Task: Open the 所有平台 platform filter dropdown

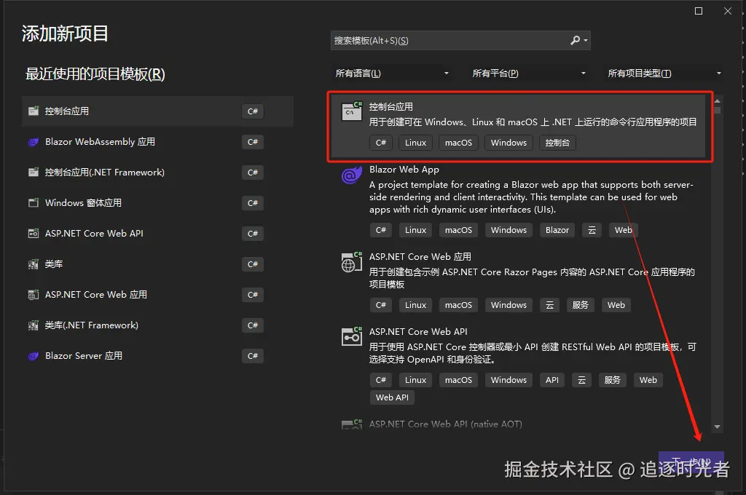Action: 529,74
